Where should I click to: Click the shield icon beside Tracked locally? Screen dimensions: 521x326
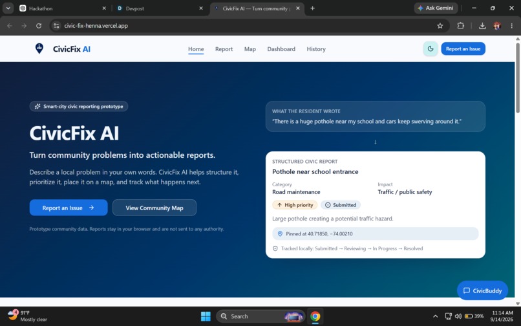(275, 248)
